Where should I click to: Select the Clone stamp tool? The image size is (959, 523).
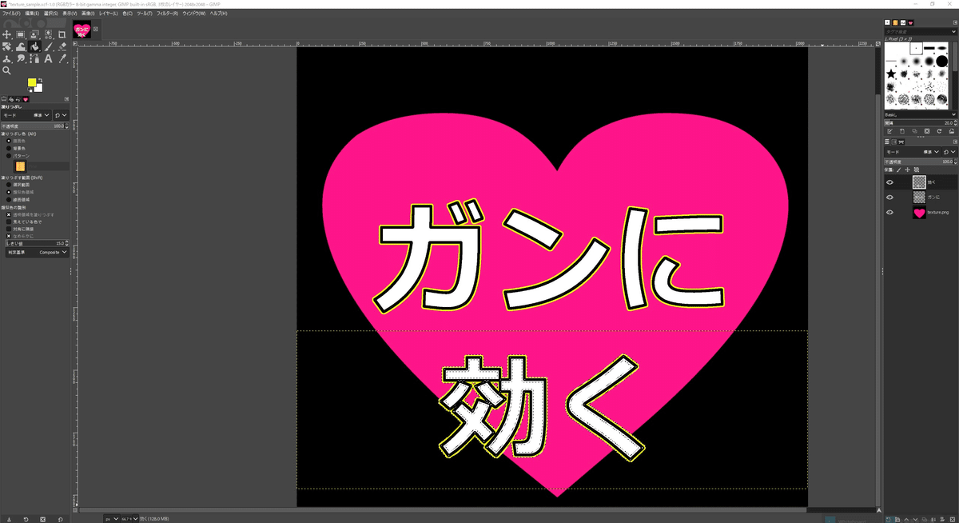point(6,59)
